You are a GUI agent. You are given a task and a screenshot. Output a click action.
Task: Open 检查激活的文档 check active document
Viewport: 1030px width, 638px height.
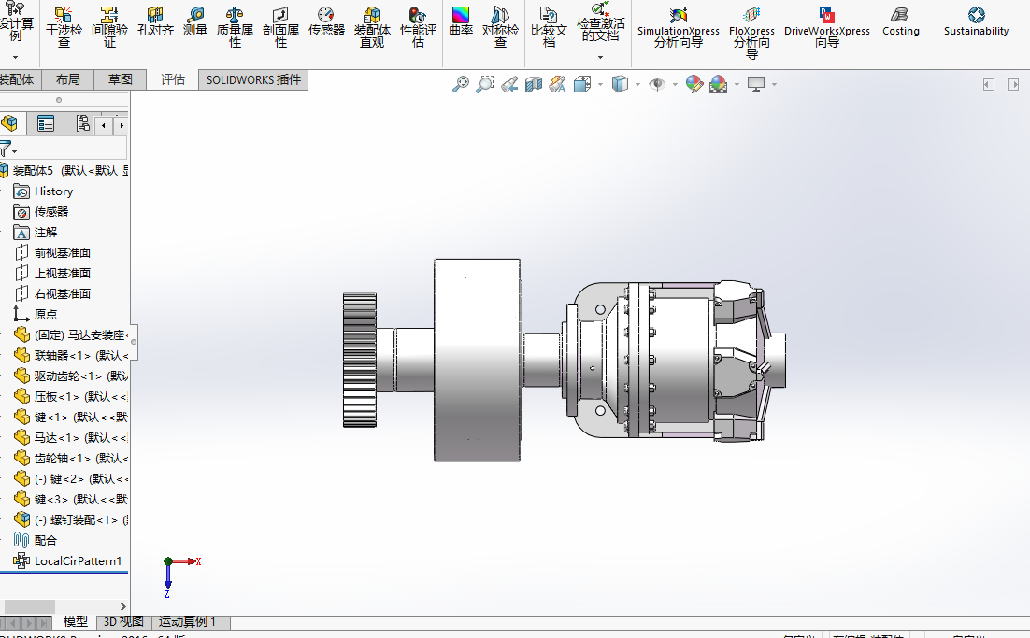click(600, 23)
